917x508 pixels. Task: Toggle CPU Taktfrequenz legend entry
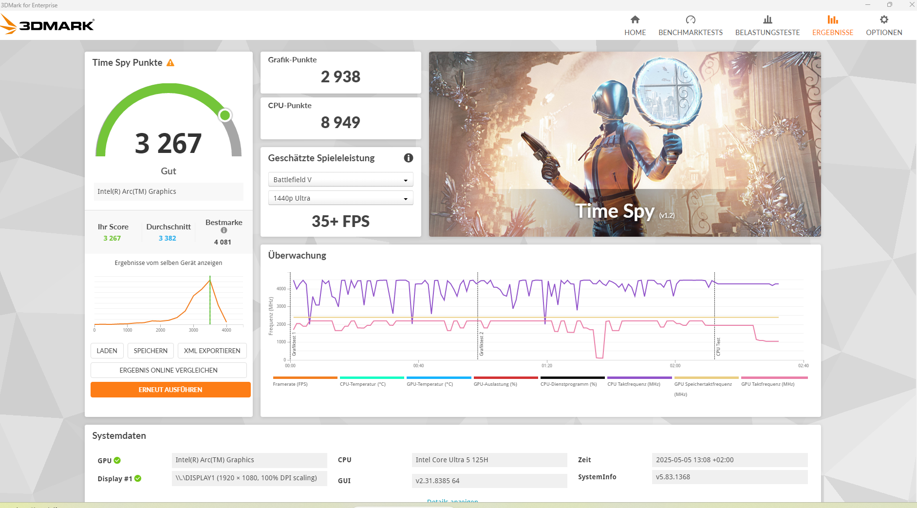[639, 380]
